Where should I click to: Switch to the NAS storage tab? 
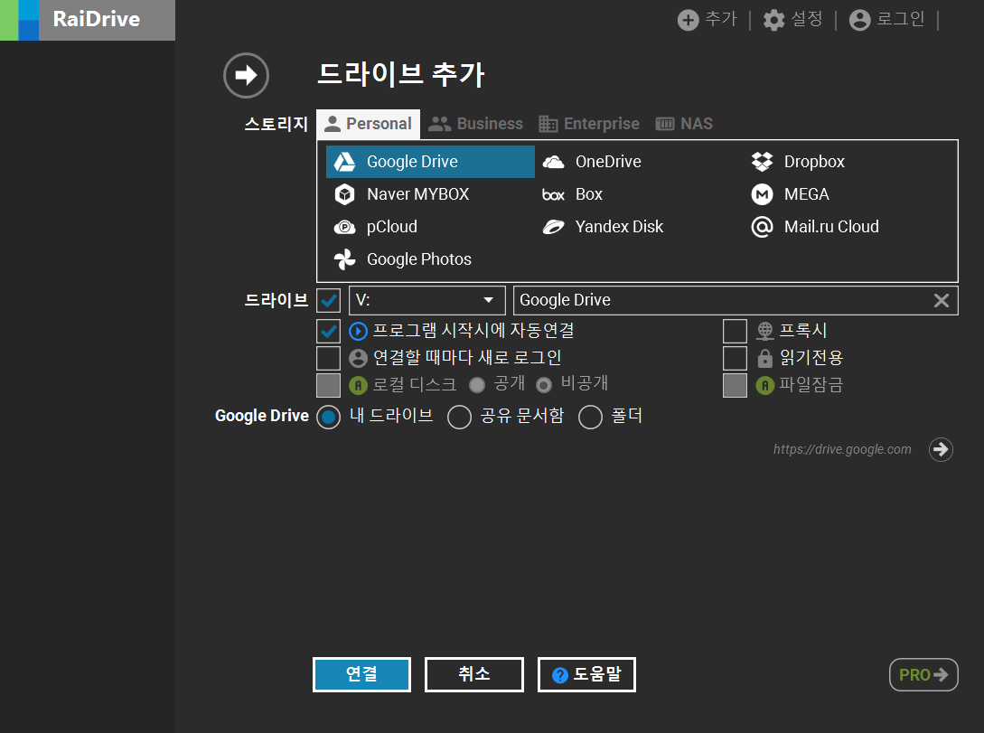click(684, 124)
